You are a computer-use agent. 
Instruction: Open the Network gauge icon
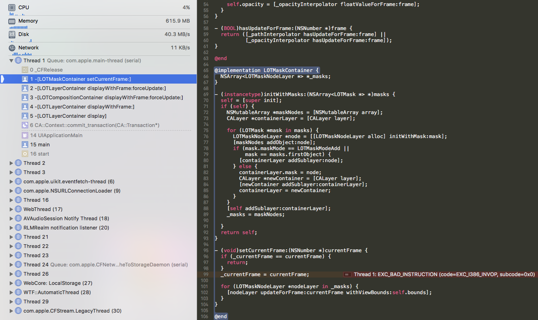point(12,48)
